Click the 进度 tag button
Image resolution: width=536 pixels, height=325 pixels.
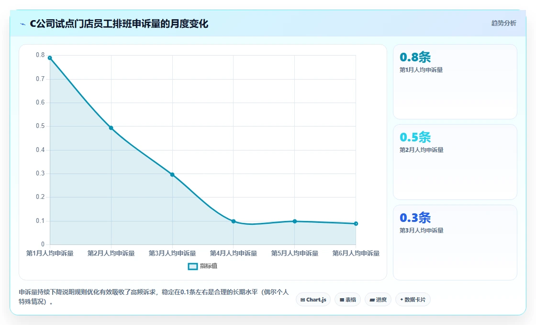[378, 300]
